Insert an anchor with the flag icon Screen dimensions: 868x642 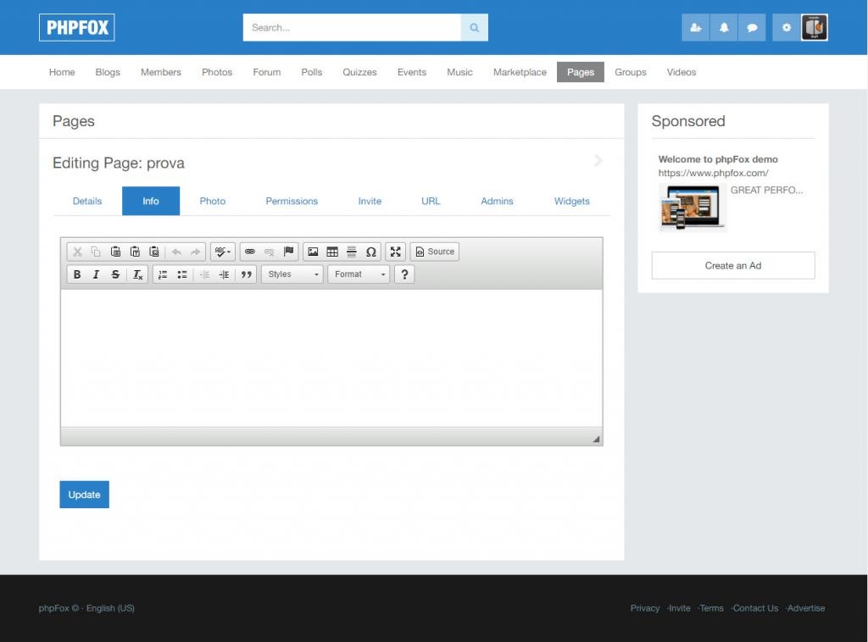coord(288,252)
